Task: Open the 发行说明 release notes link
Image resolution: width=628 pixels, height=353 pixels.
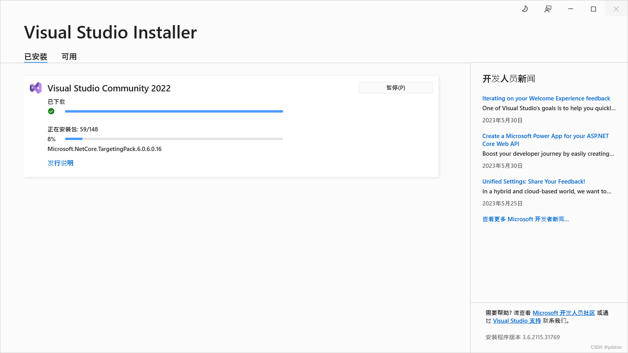Action: pos(60,163)
